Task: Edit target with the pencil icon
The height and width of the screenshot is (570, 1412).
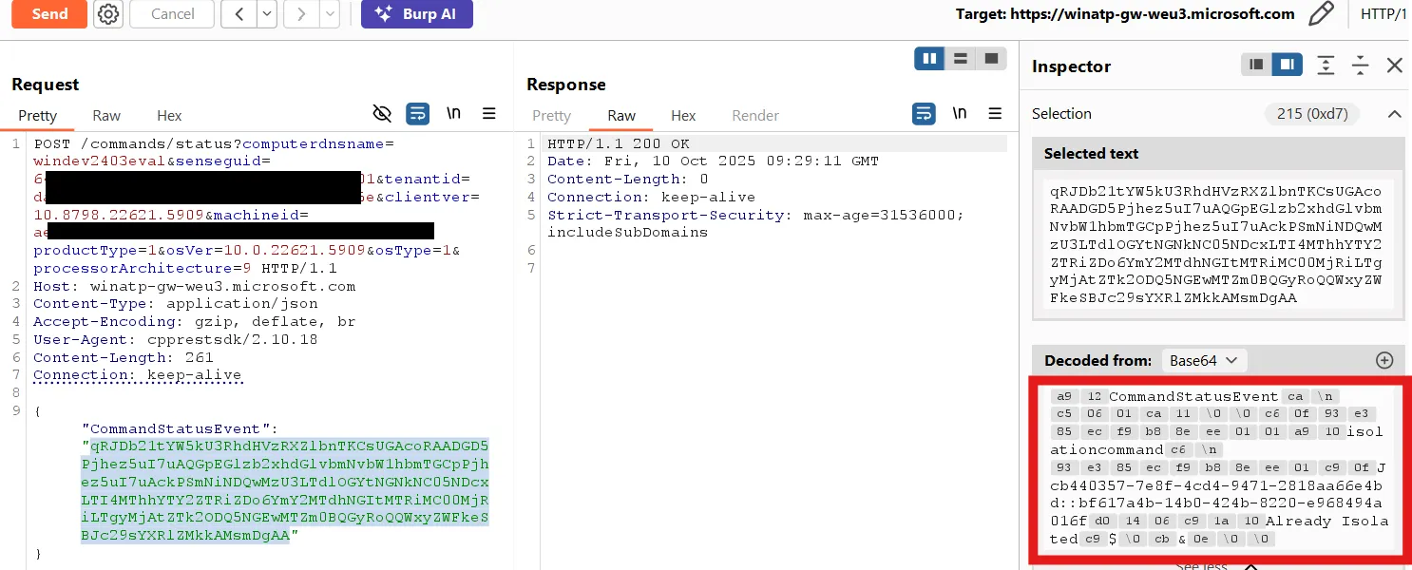Action: pos(1321,14)
